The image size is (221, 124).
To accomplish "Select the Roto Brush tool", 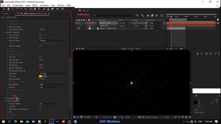I will [x=57, y=9].
